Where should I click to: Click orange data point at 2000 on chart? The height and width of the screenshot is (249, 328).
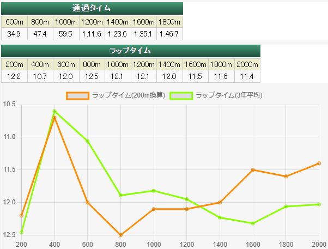coord(319,163)
